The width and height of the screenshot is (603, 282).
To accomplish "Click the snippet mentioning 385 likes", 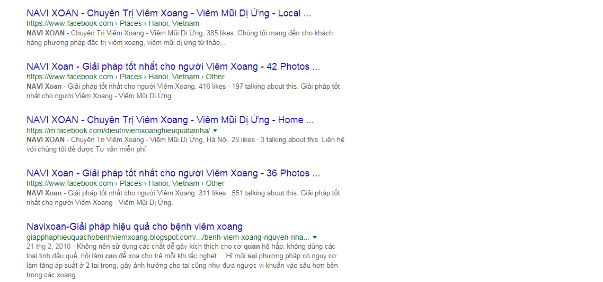I will 180,38.
